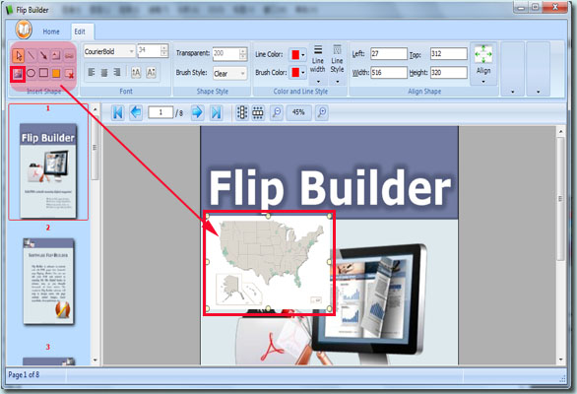Click the canvas vertical scrollbar down arrow
The image size is (577, 394).
[x=561, y=360]
